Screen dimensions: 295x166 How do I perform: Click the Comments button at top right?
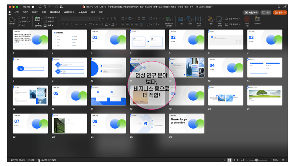click(266, 13)
